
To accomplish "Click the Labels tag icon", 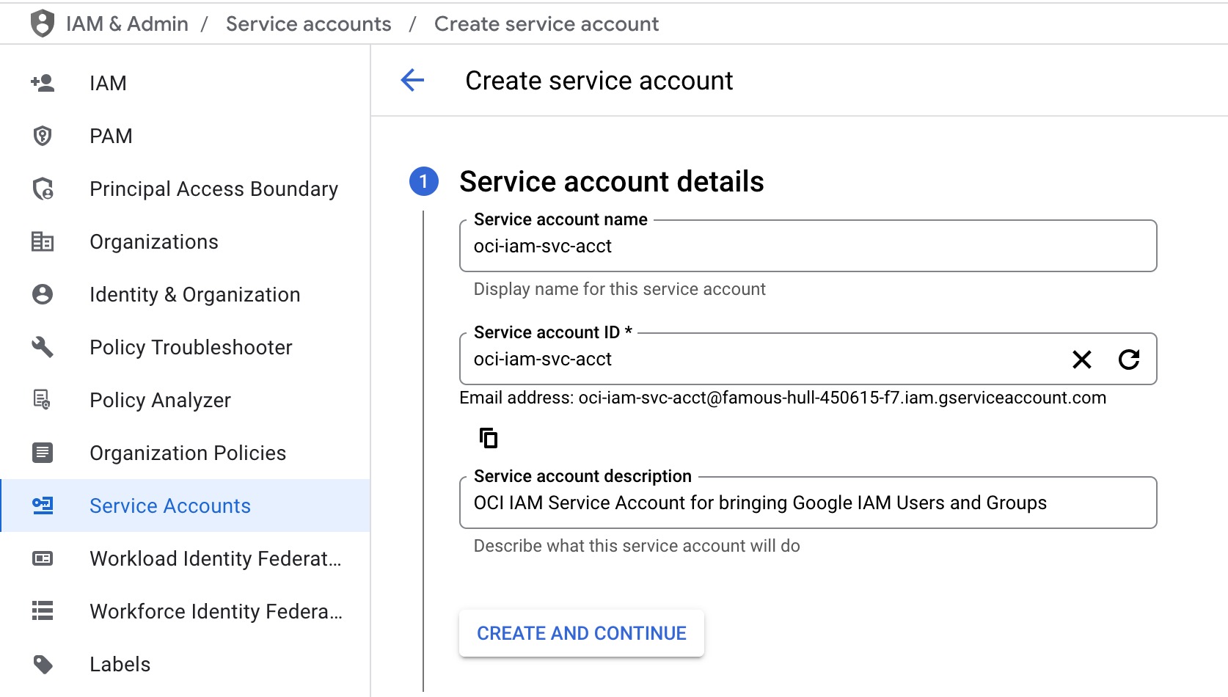I will [42, 664].
